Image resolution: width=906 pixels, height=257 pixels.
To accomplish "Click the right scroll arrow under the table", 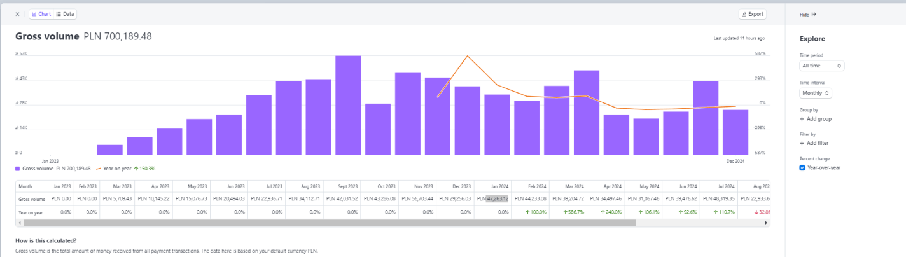I will coord(767,223).
